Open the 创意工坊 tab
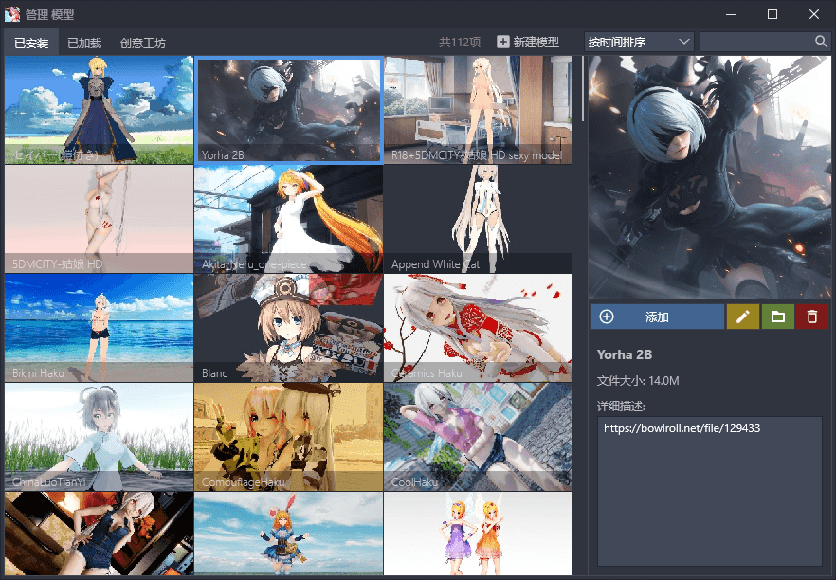The height and width of the screenshot is (580, 836). coord(142,43)
